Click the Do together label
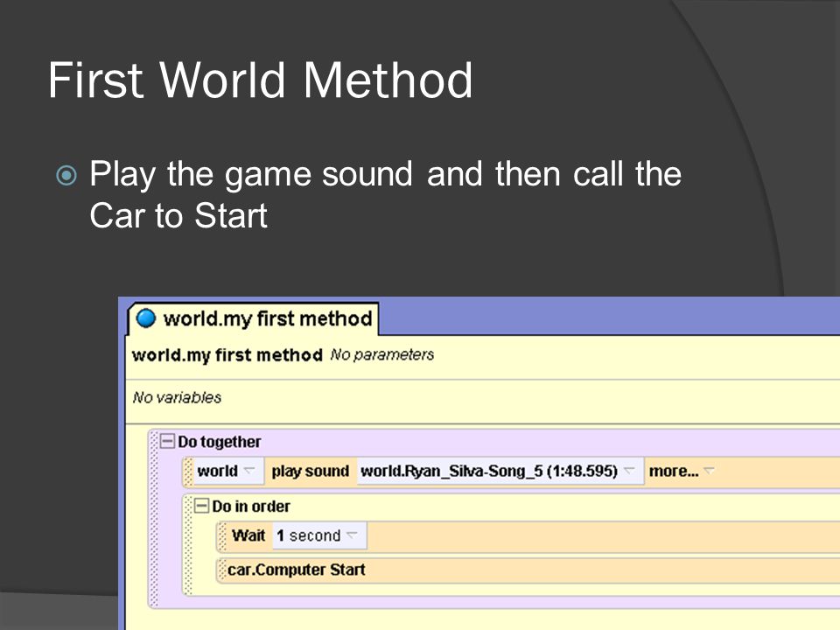840x630 pixels. pos(219,441)
